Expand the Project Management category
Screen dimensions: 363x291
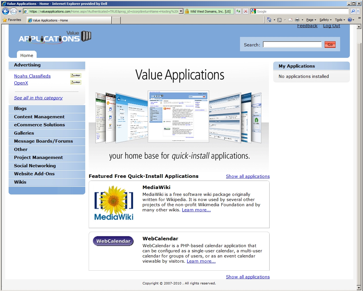[47, 158]
